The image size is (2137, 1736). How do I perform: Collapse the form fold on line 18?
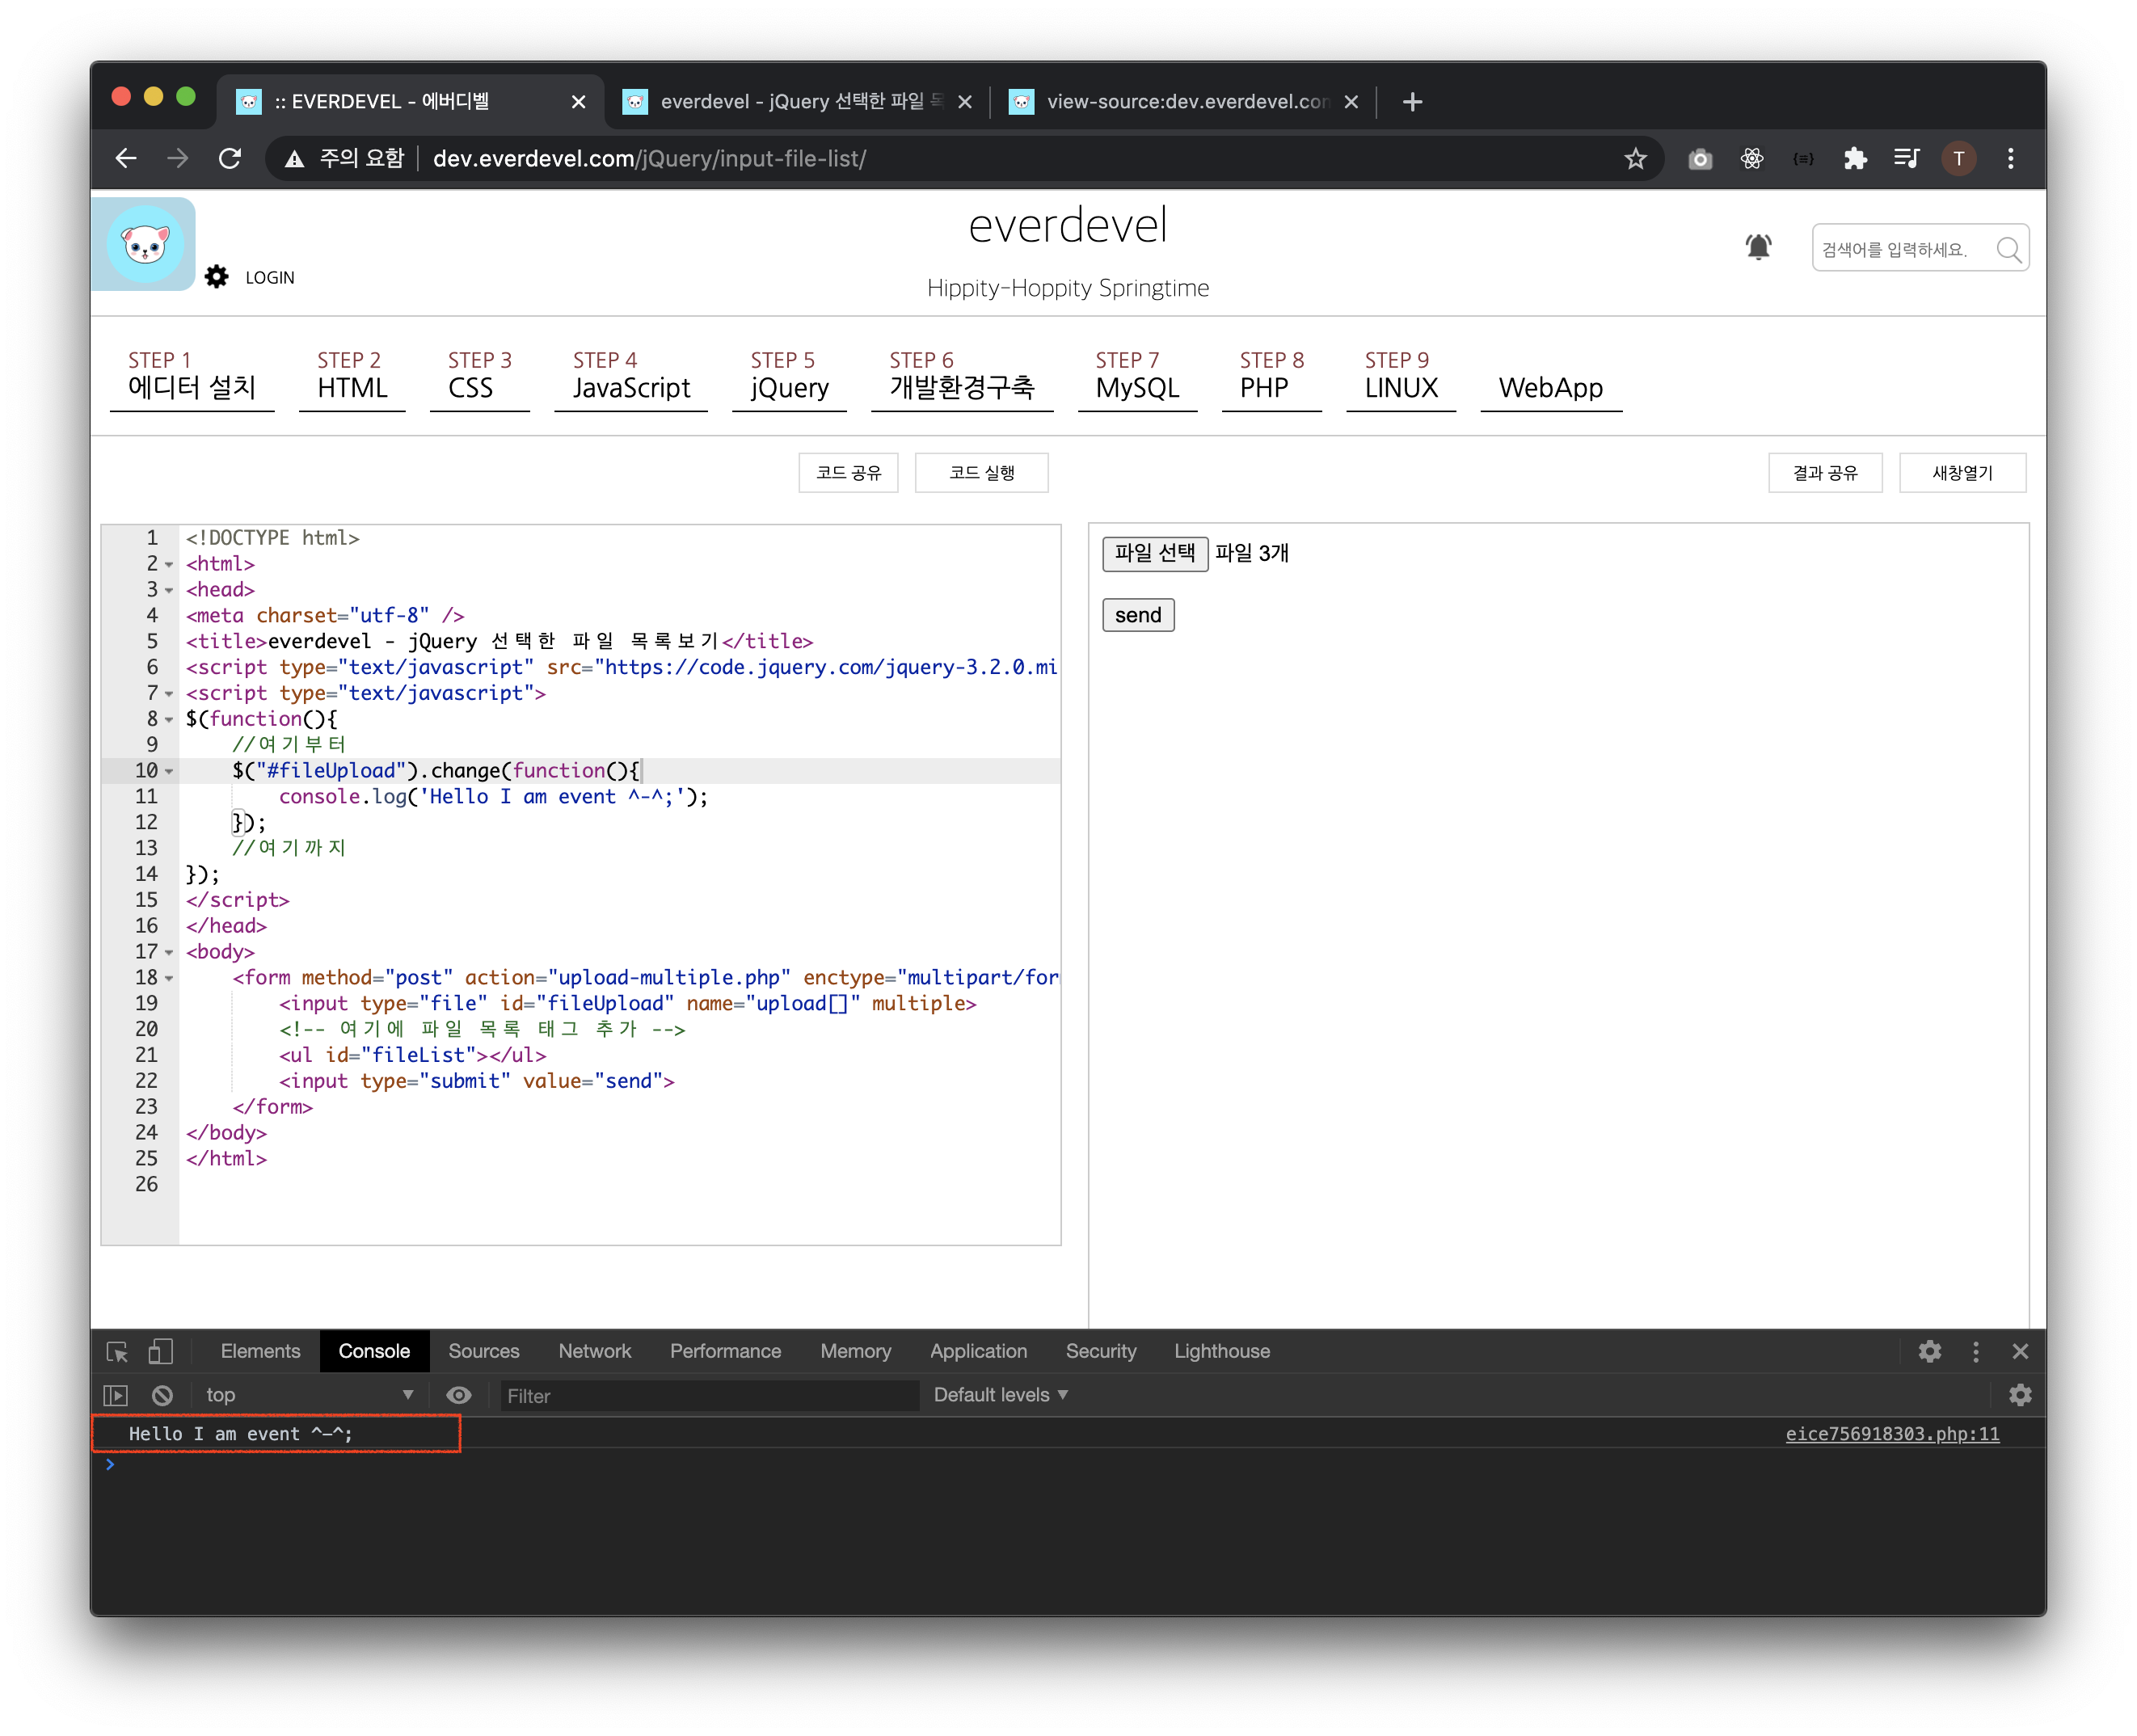169,979
